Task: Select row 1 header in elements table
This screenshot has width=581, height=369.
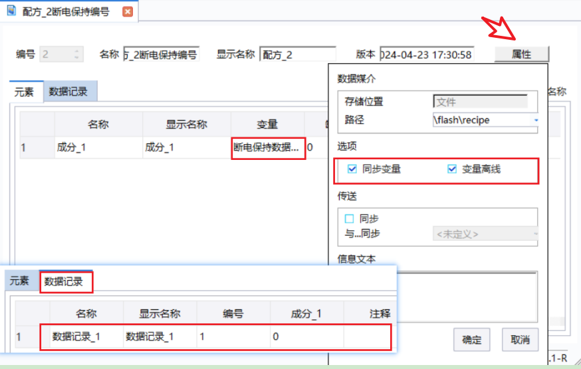Action: (37, 147)
